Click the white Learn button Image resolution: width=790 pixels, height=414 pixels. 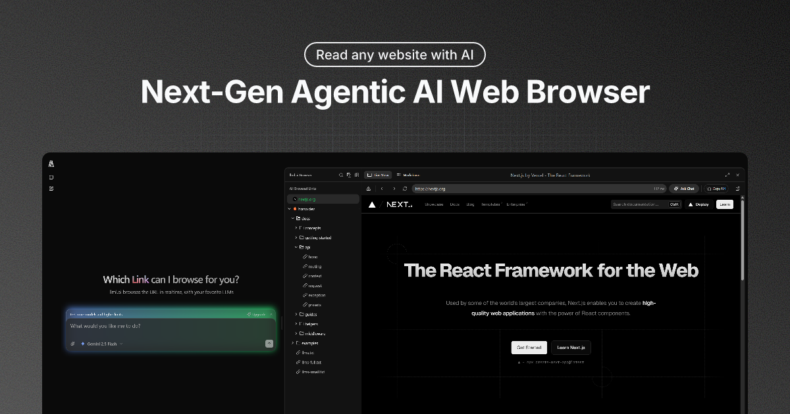725,204
